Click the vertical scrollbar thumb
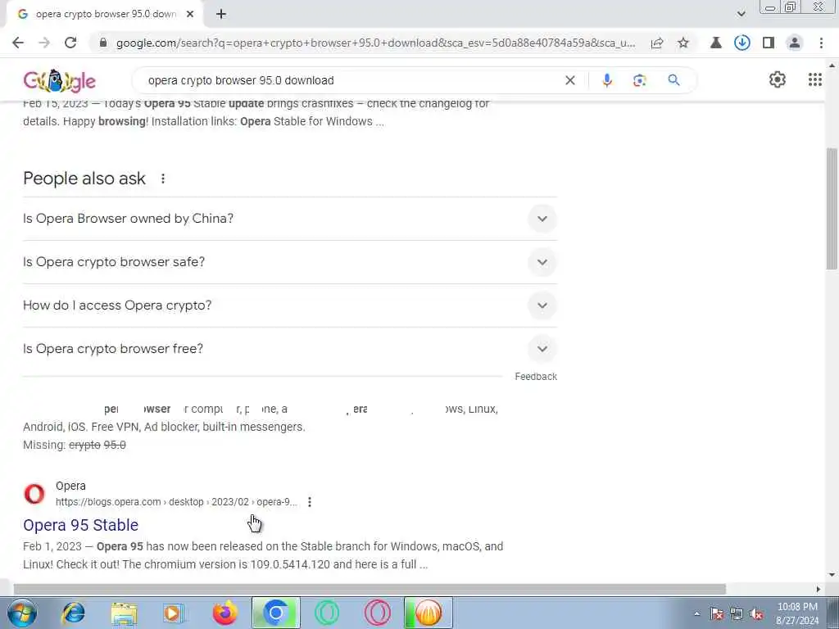 click(x=832, y=207)
